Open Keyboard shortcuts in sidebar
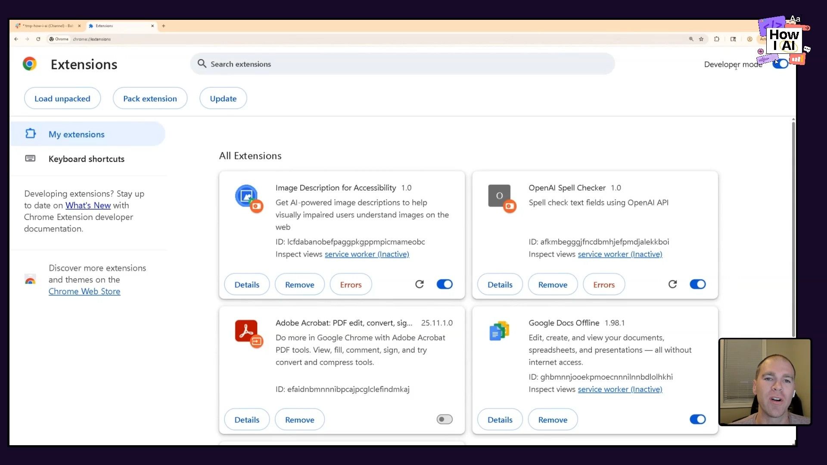 point(87,158)
